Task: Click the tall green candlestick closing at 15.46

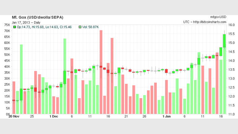Action: click(x=224, y=41)
